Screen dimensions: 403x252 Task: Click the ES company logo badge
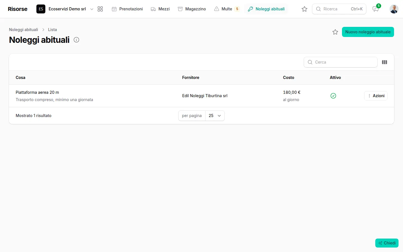(x=41, y=9)
